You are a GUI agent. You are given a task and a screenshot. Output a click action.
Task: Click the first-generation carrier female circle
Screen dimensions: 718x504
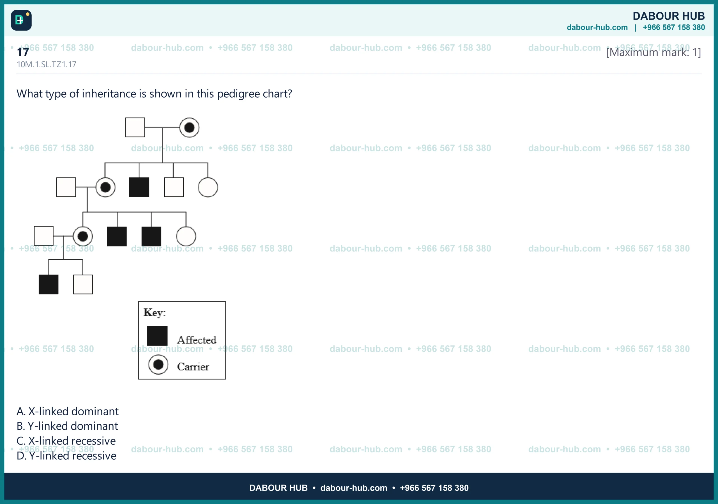pos(189,128)
